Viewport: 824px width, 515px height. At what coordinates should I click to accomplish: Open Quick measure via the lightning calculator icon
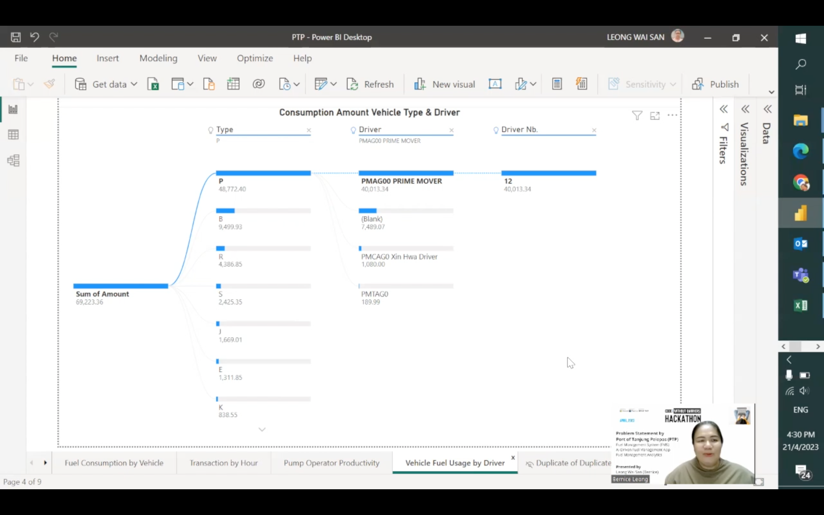tap(582, 83)
